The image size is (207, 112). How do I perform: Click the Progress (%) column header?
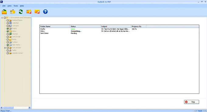tap(139, 26)
